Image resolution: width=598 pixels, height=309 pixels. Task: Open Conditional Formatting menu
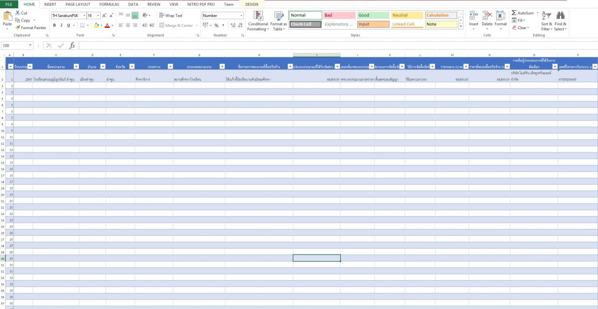tap(258, 21)
